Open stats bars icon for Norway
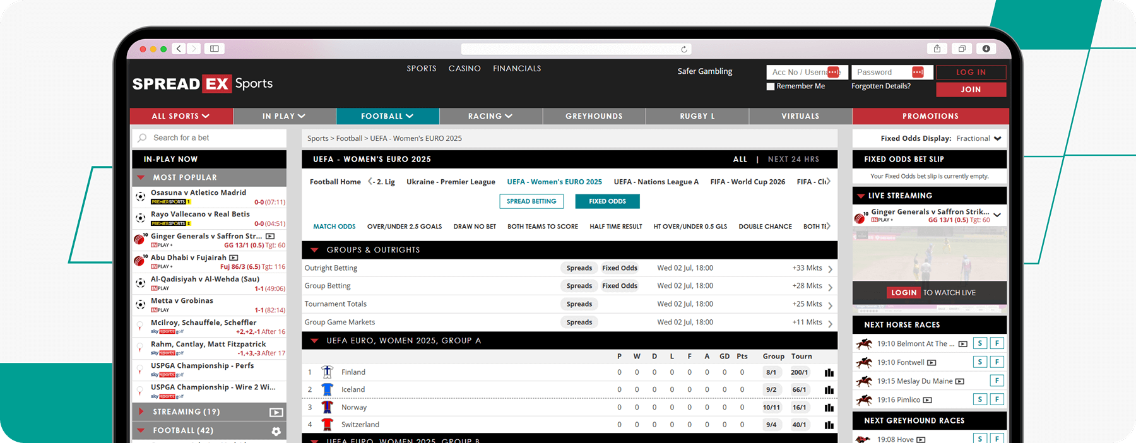 pyautogui.click(x=829, y=408)
